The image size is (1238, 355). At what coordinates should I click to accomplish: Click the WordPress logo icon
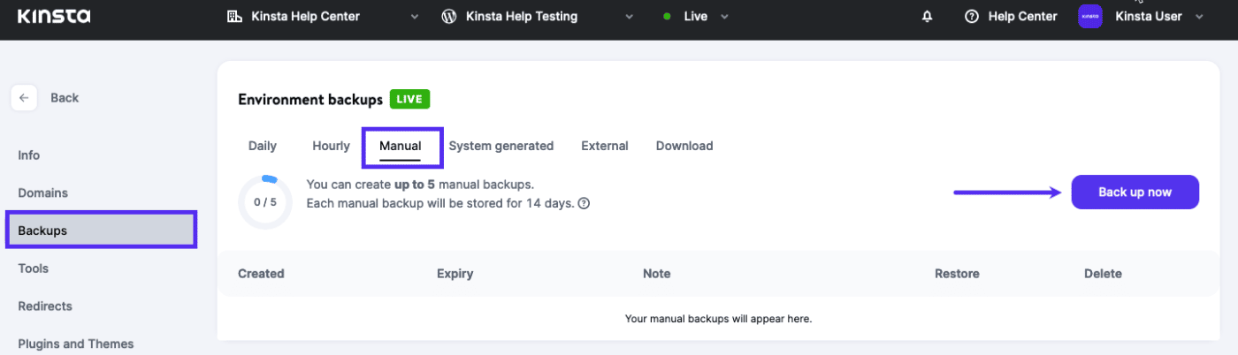448,17
